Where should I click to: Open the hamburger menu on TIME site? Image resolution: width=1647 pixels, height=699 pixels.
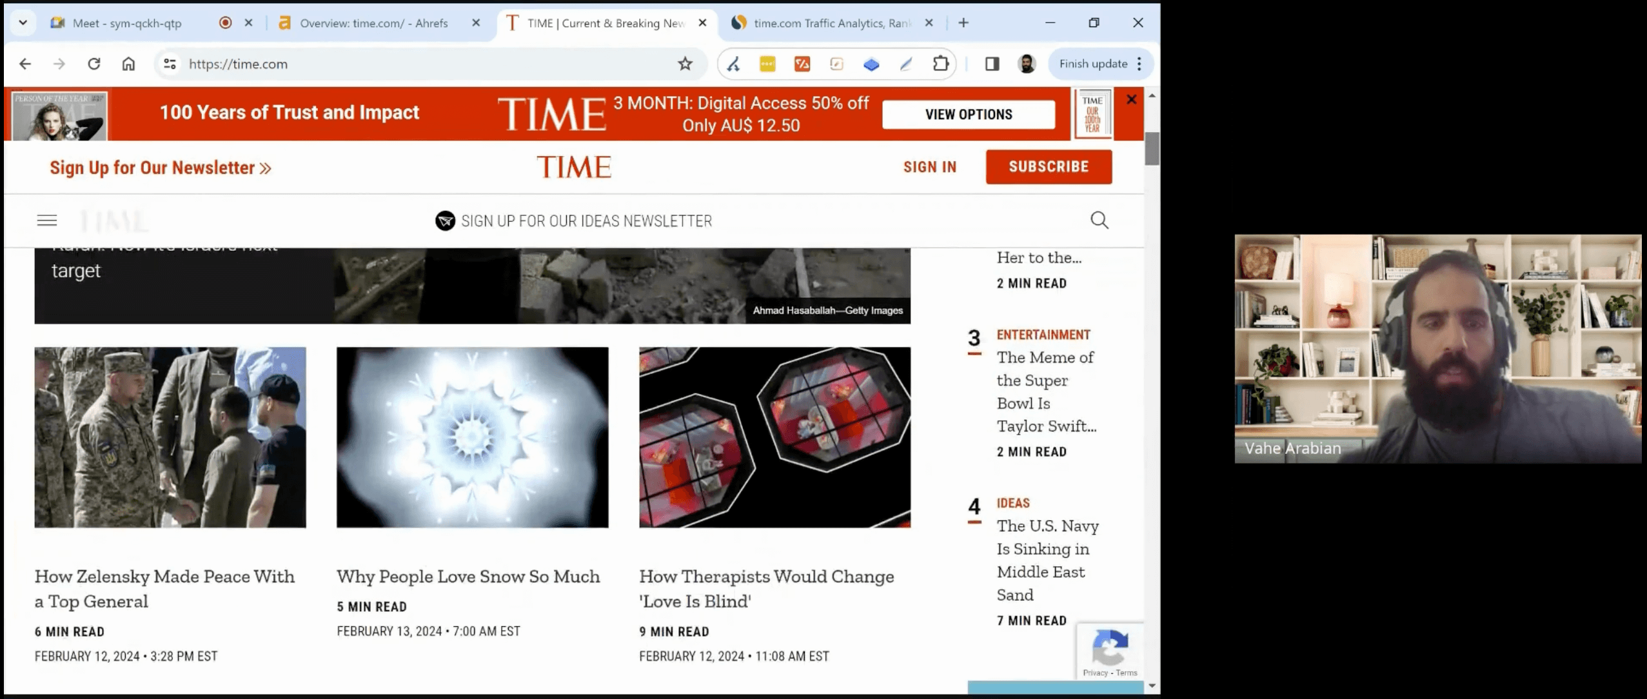[47, 221]
